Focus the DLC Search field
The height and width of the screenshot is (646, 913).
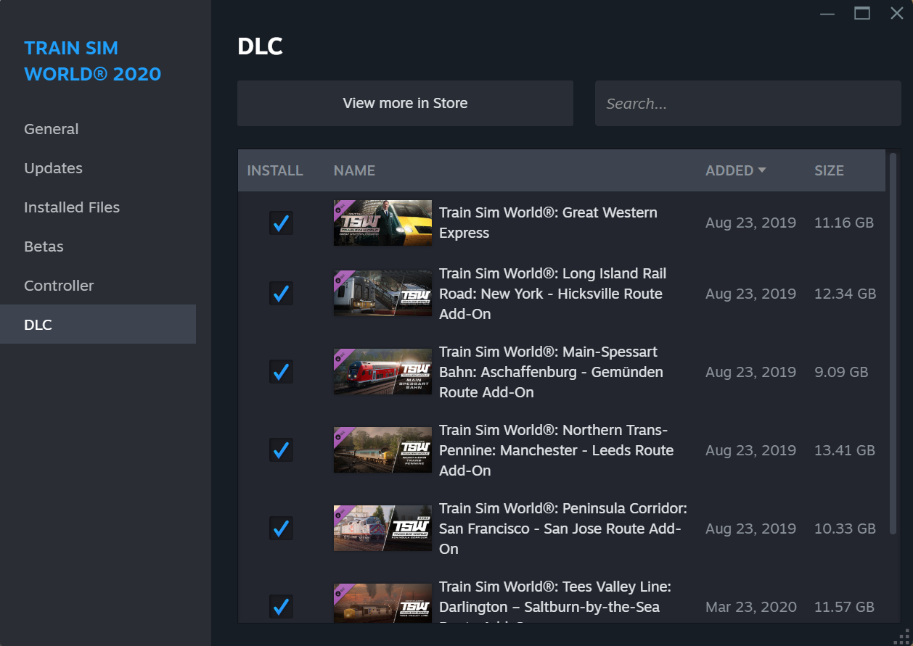pyautogui.click(x=748, y=103)
